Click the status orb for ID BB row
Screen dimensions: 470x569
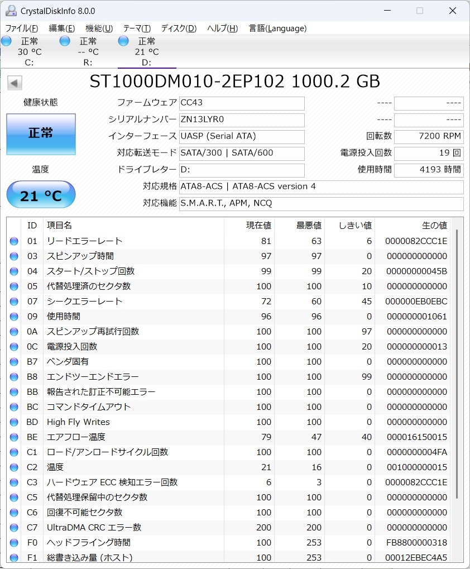pyautogui.click(x=14, y=392)
